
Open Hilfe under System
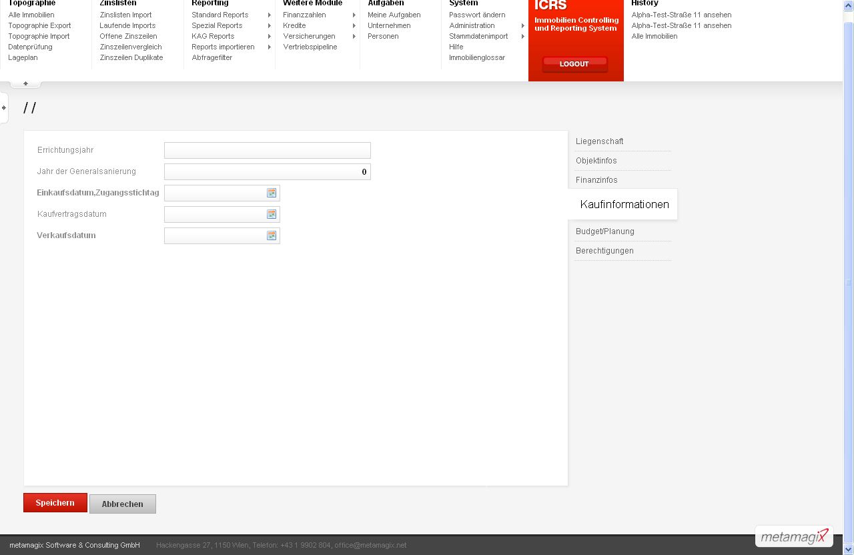click(x=456, y=47)
